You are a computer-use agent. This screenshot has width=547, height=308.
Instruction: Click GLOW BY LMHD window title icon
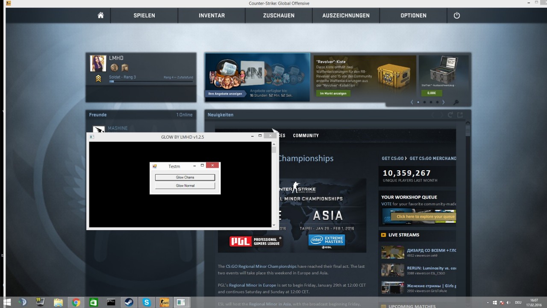(x=92, y=137)
